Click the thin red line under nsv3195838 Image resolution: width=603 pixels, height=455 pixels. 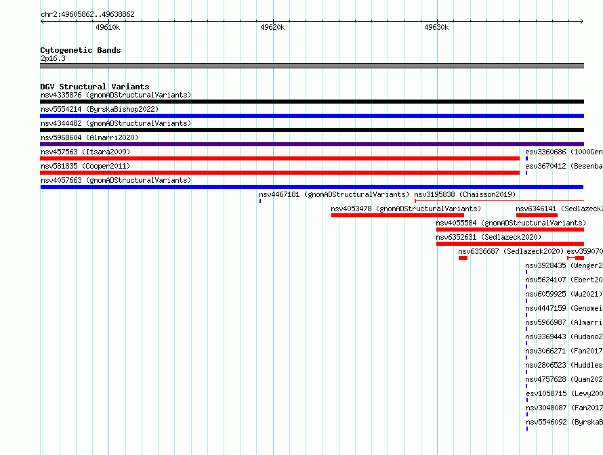499,200
